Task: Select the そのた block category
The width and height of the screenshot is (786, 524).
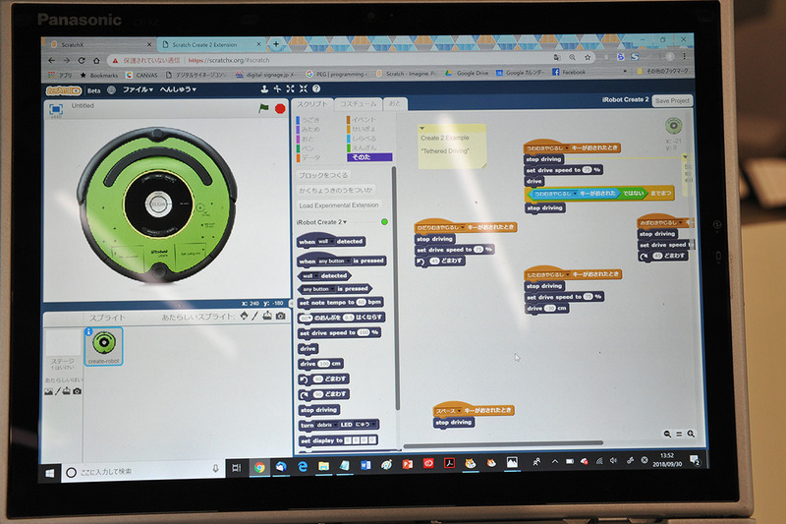Action: [369, 157]
